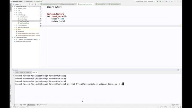The height and width of the screenshot is (108, 192).
Task: Switch to the TestRough1.py editor tab
Action: pos(101,4)
